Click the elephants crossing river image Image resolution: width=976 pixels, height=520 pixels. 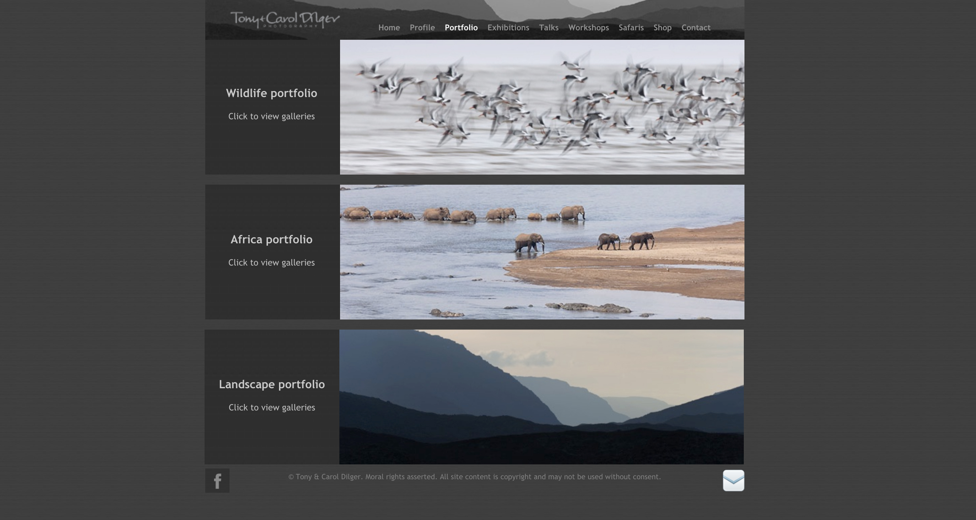point(542,252)
